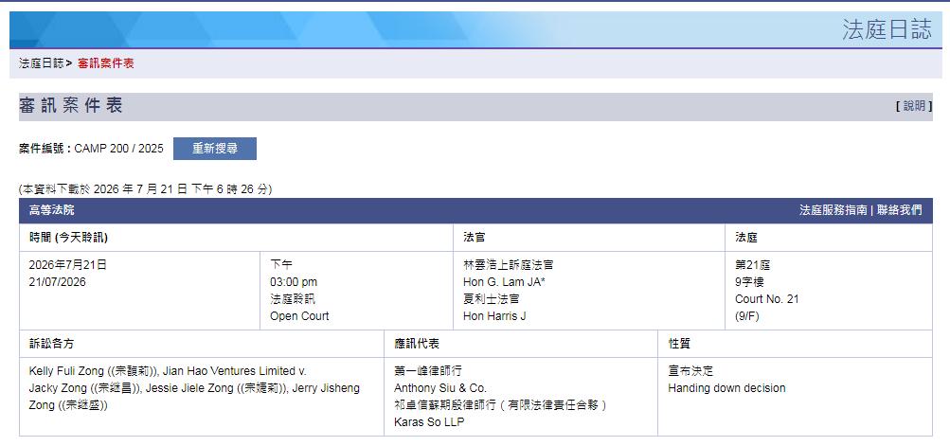Image resolution: width=950 pixels, height=446 pixels.
Task: Click the (9/F) floor text
Action: click(x=747, y=315)
